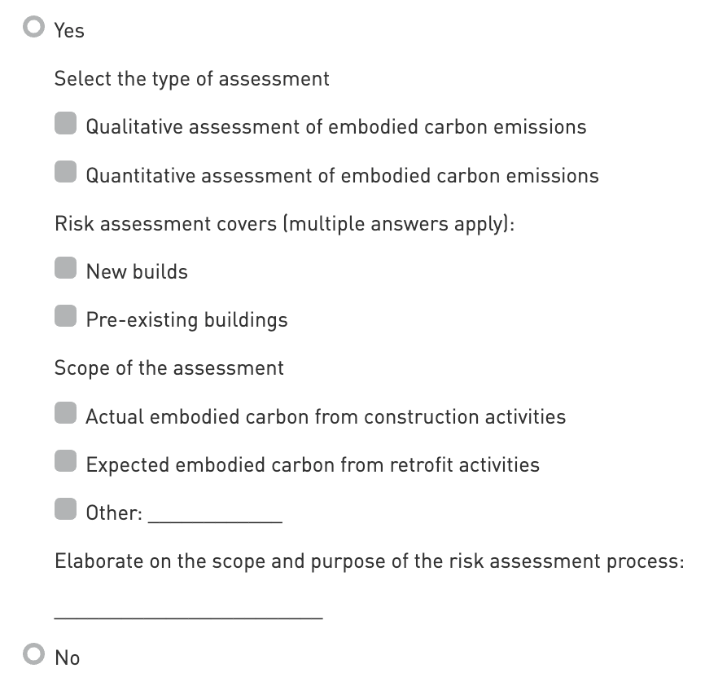
Task: Check the Expected embodied carbon from retrofit checkbox
Action: [65, 462]
